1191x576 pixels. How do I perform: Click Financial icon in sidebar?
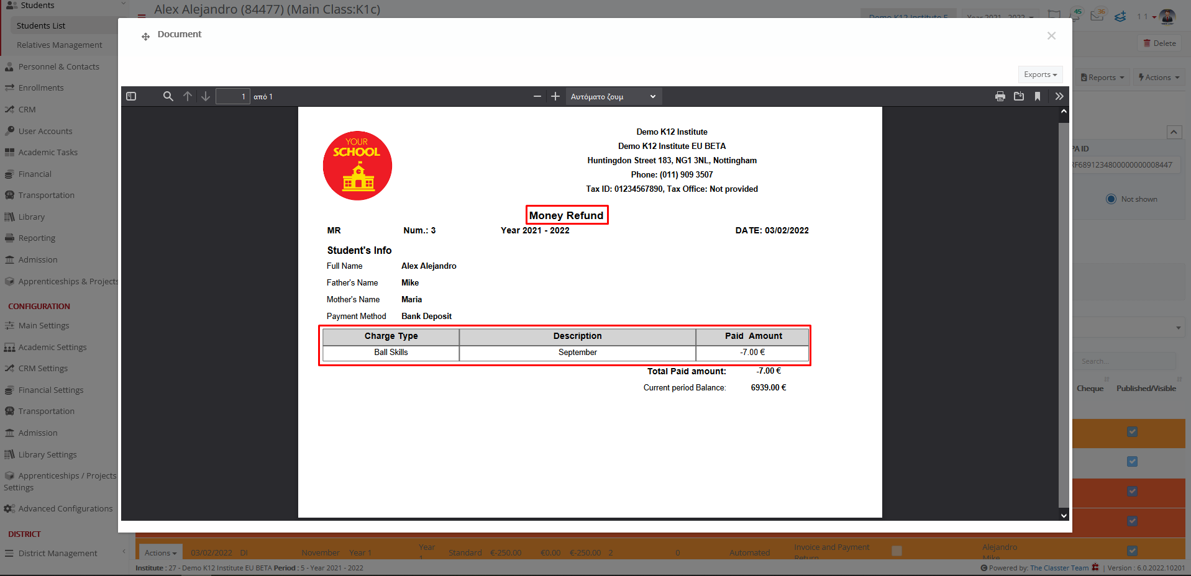[9, 174]
